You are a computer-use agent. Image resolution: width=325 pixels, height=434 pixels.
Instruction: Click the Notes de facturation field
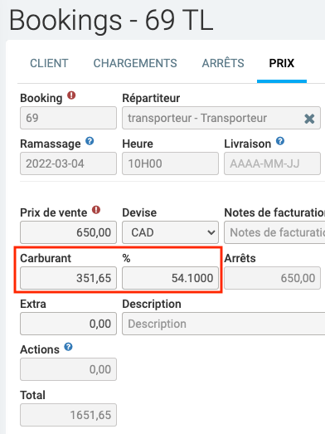[x=274, y=232]
